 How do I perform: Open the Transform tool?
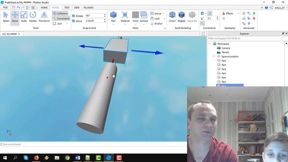pyautogui.click(x=44, y=17)
